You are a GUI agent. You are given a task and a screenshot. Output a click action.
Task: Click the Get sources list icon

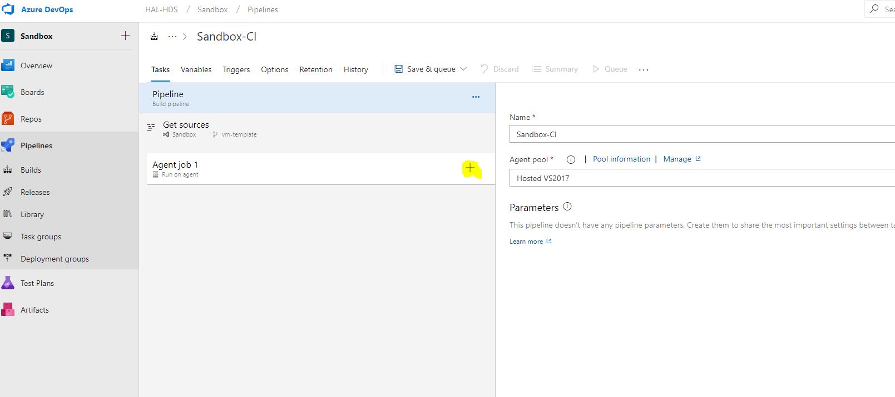pyautogui.click(x=151, y=127)
